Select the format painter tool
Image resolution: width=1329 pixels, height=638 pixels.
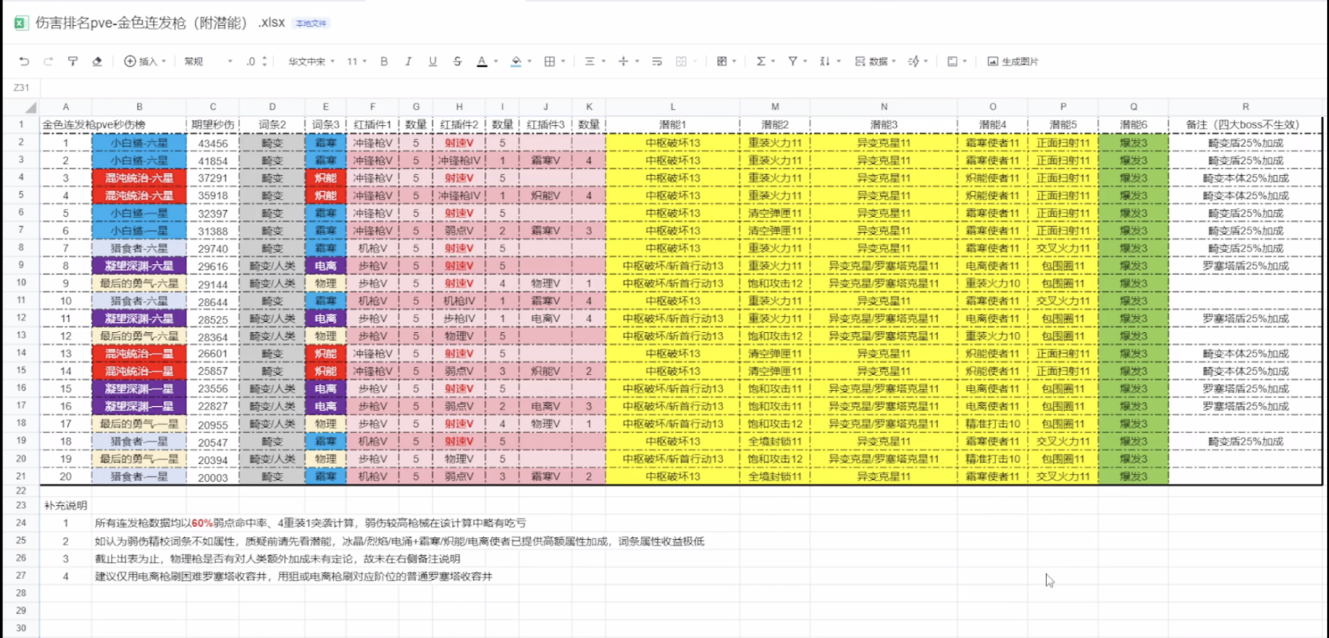(x=72, y=61)
